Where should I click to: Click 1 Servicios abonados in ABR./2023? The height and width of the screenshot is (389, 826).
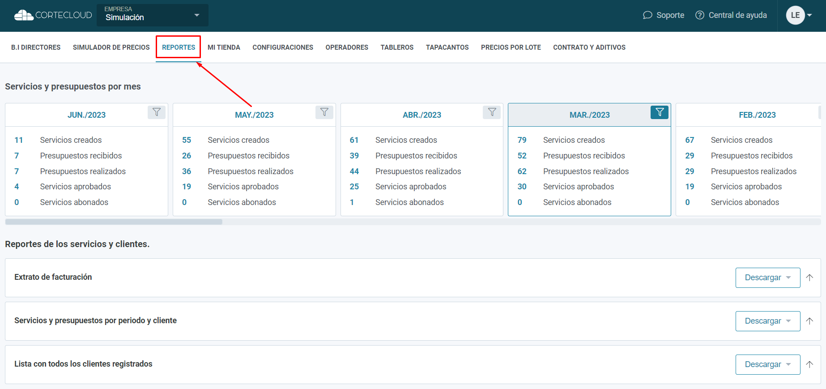(x=396, y=202)
